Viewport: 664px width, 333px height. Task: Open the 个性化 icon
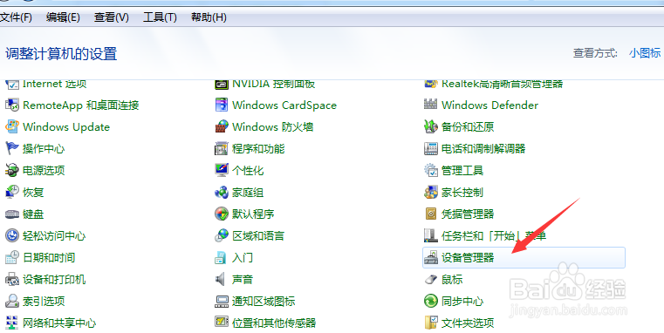222,171
